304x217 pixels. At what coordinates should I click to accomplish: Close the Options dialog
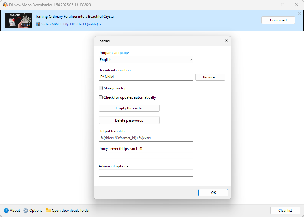click(x=227, y=41)
